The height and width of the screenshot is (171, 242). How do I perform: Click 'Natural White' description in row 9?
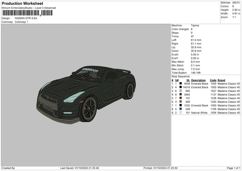point(199,113)
